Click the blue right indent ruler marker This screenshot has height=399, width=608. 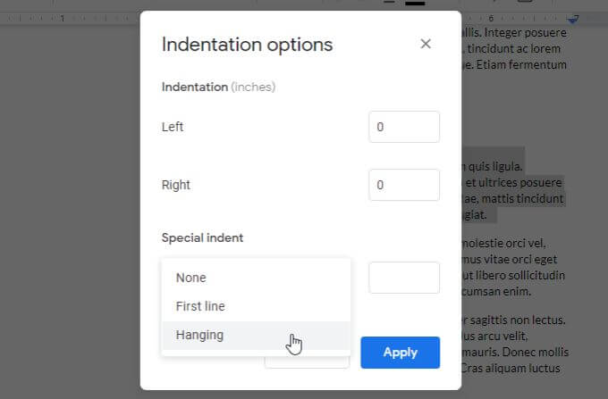[573, 18]
